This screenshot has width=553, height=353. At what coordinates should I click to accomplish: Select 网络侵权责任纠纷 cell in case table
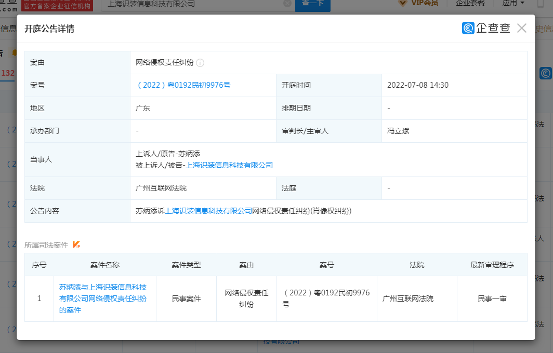tap(246, 298)
